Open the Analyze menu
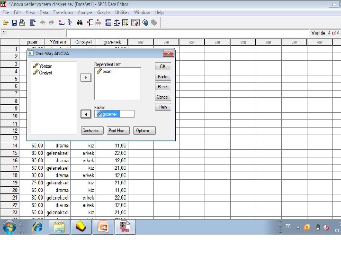This screenshot has height=256, width=341. coord(85,13)
